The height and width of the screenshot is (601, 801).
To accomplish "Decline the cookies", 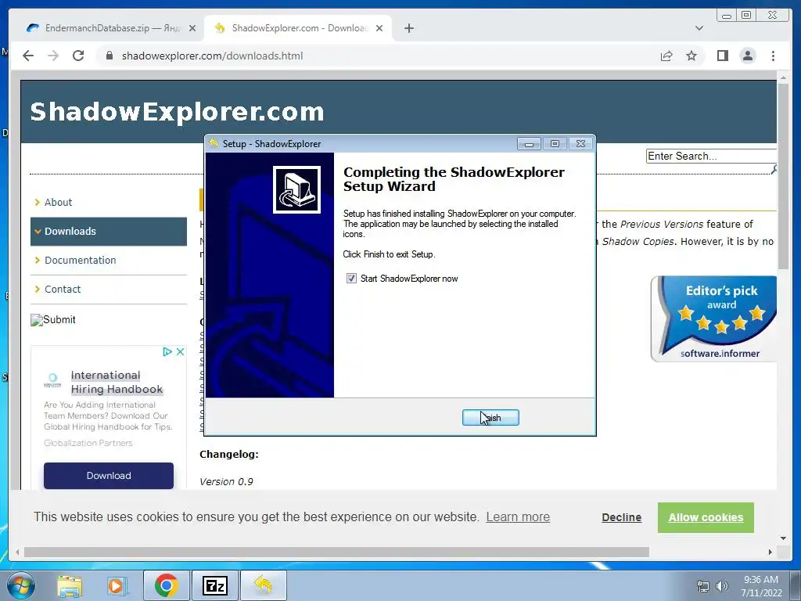I will click(621, 518).
